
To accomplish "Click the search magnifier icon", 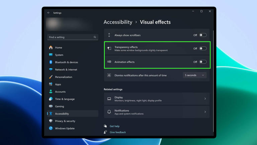I will click(x=95, y=37).
